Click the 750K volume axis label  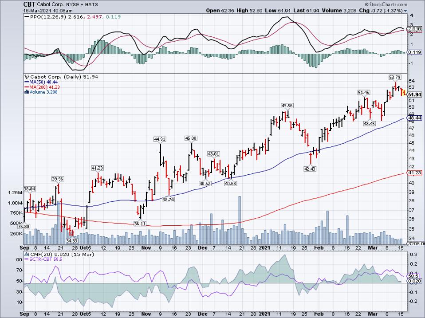pos(16,213)
